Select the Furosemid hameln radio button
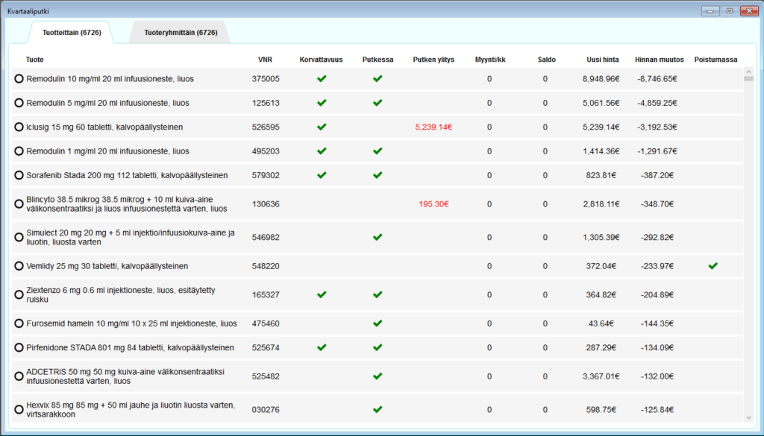Image resolution: width=764 pixels, height=436 pixels. pos(19,323)
